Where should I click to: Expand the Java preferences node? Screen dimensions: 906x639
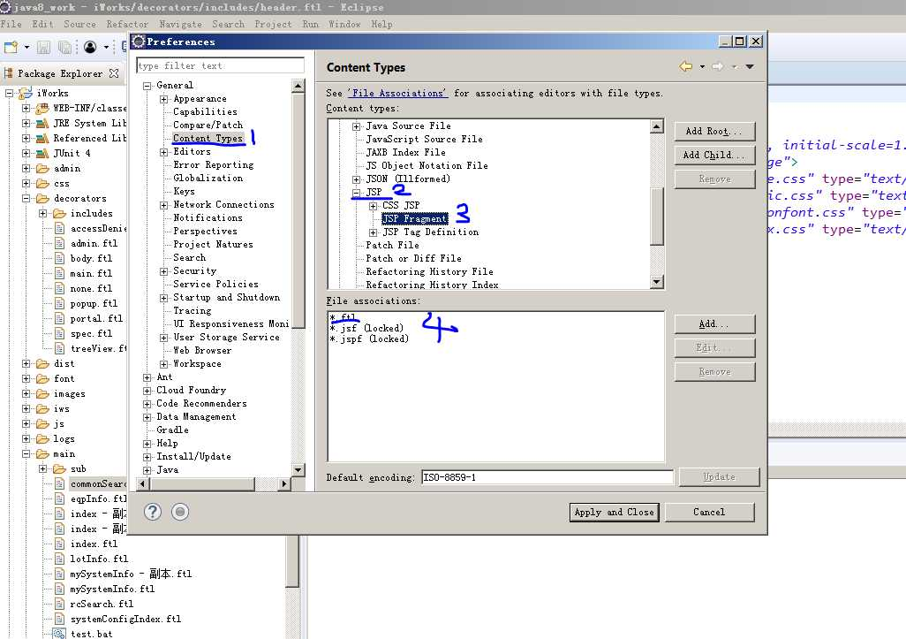(147, 470)
